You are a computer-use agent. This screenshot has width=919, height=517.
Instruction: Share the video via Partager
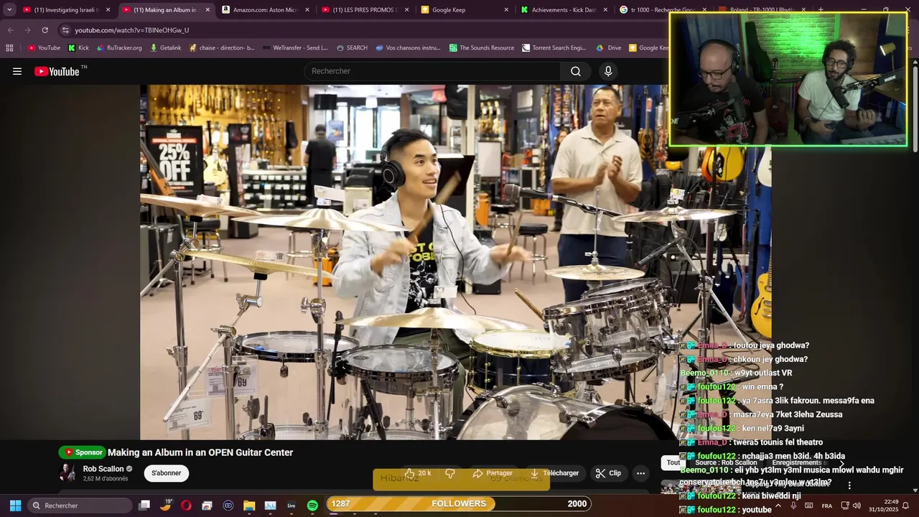493,473
